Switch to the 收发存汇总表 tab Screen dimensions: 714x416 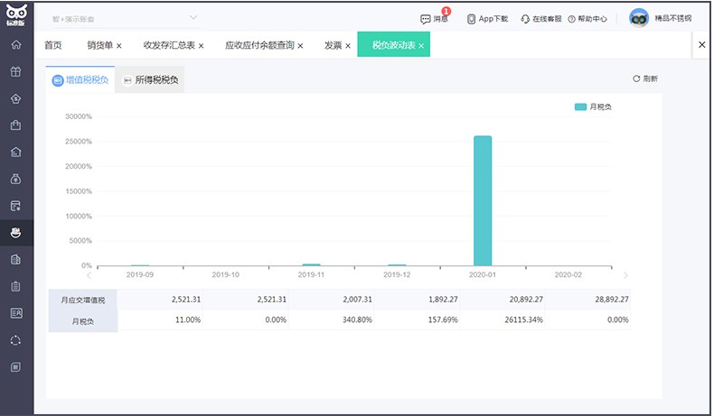[x=169, y=45]
